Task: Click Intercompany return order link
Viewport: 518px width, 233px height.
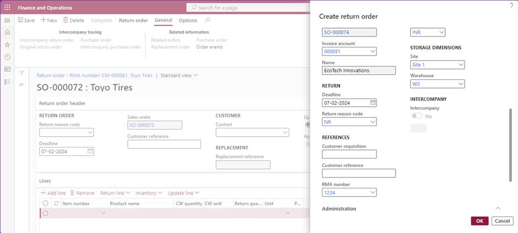Action: pyautogui.click(x=47, y=40)
